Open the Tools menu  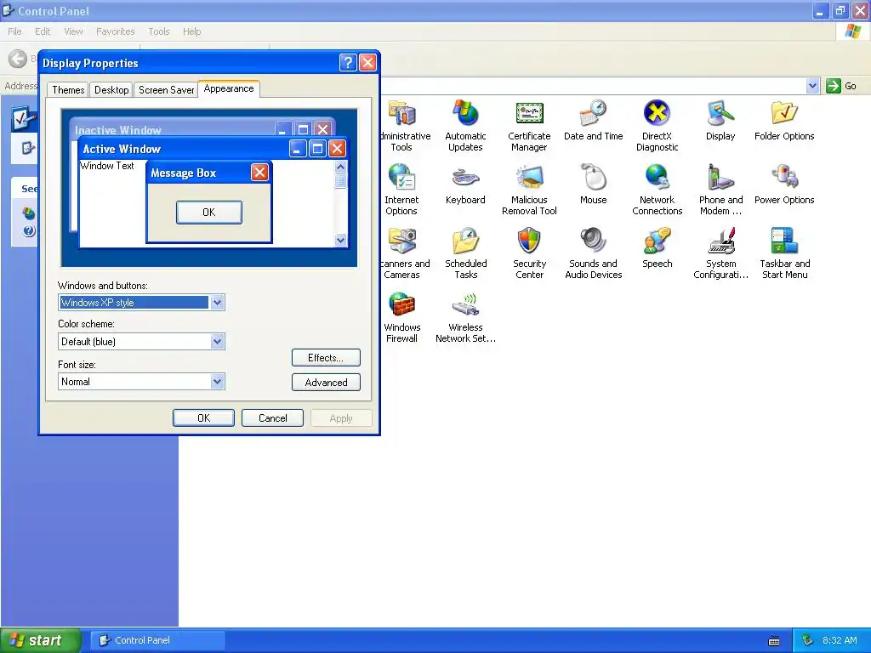pyautogui.click(x=159, y=31)
